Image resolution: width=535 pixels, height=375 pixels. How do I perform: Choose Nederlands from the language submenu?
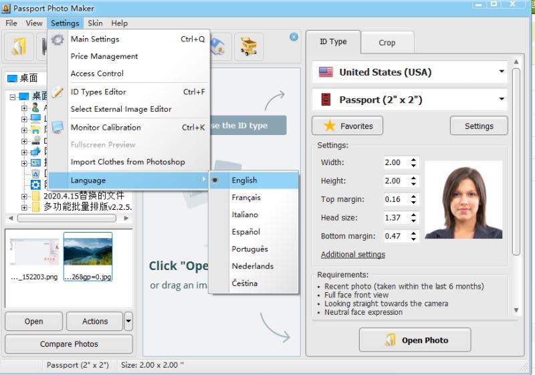pos(253,266)
